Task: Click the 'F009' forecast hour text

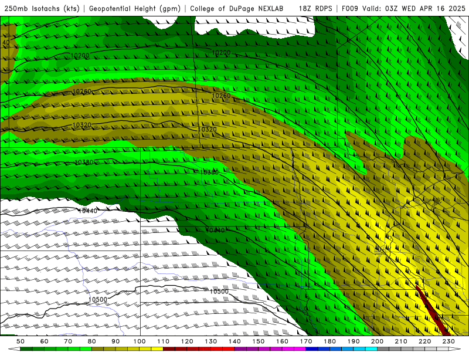Action: click(x=351, y=8)
